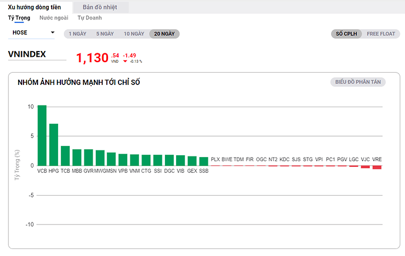
Task: Click the DGC green bar
Action: pos(169,160)
